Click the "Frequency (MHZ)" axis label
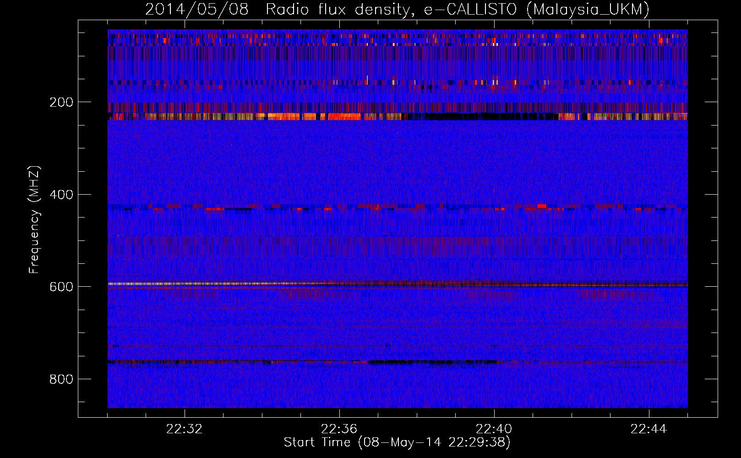741x458 pixels. click(x=34, y=220)
